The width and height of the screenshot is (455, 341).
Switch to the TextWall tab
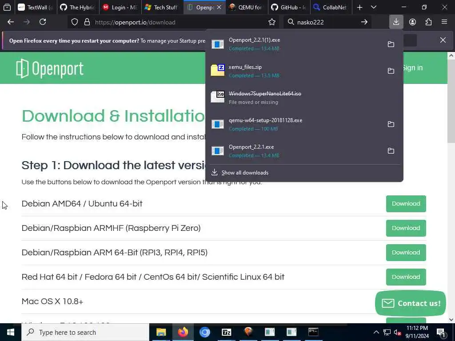point(36,7)
